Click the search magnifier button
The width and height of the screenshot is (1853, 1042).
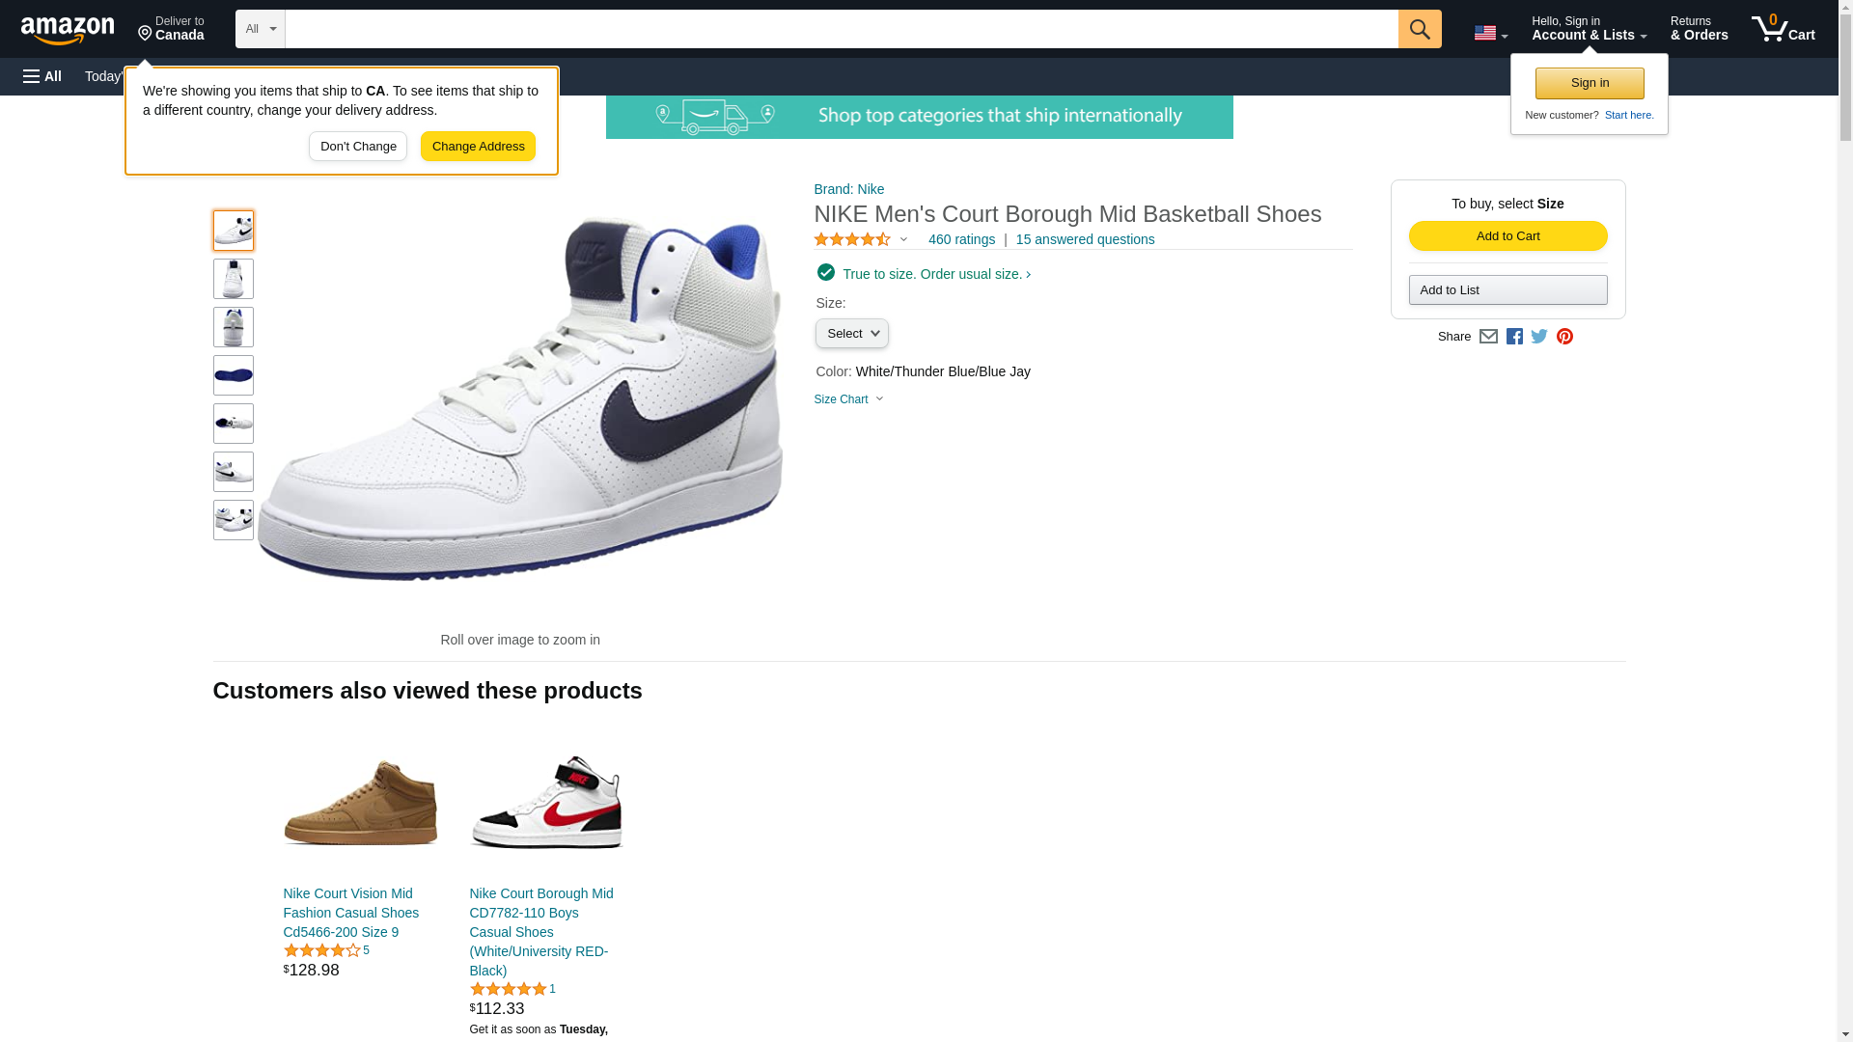(1419, 29)
